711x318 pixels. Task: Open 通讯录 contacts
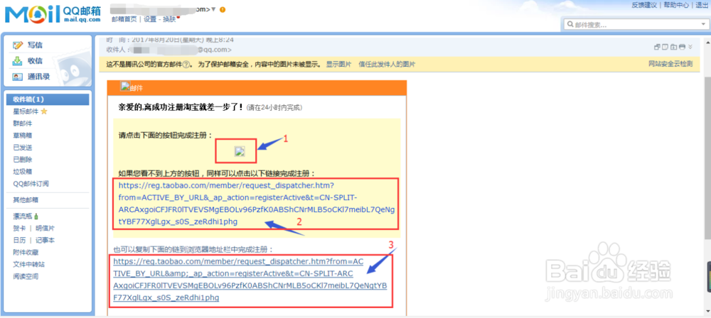point(38,77)
